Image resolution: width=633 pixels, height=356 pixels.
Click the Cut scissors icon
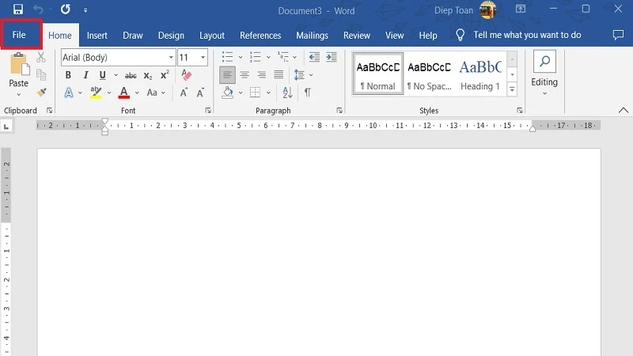click(41, 57)
